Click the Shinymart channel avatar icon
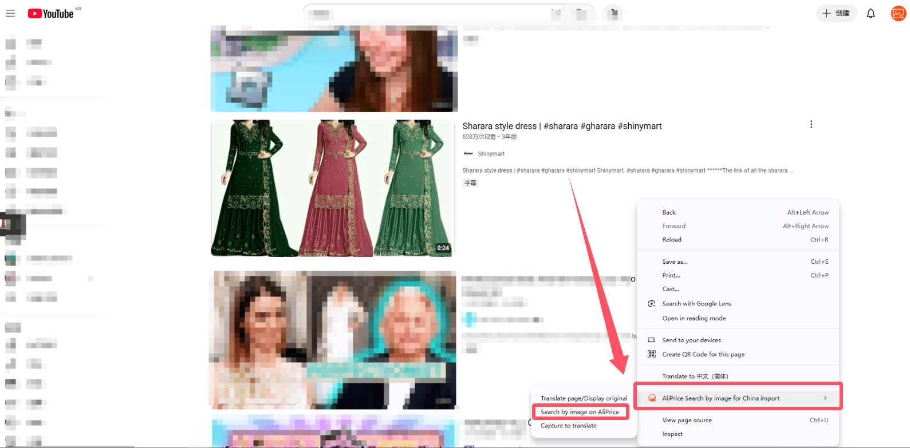The height and width of the screenshot is (448, 910). 468,153
